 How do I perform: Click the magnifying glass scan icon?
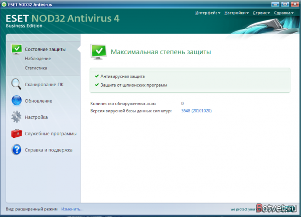(x=17, y=84)
